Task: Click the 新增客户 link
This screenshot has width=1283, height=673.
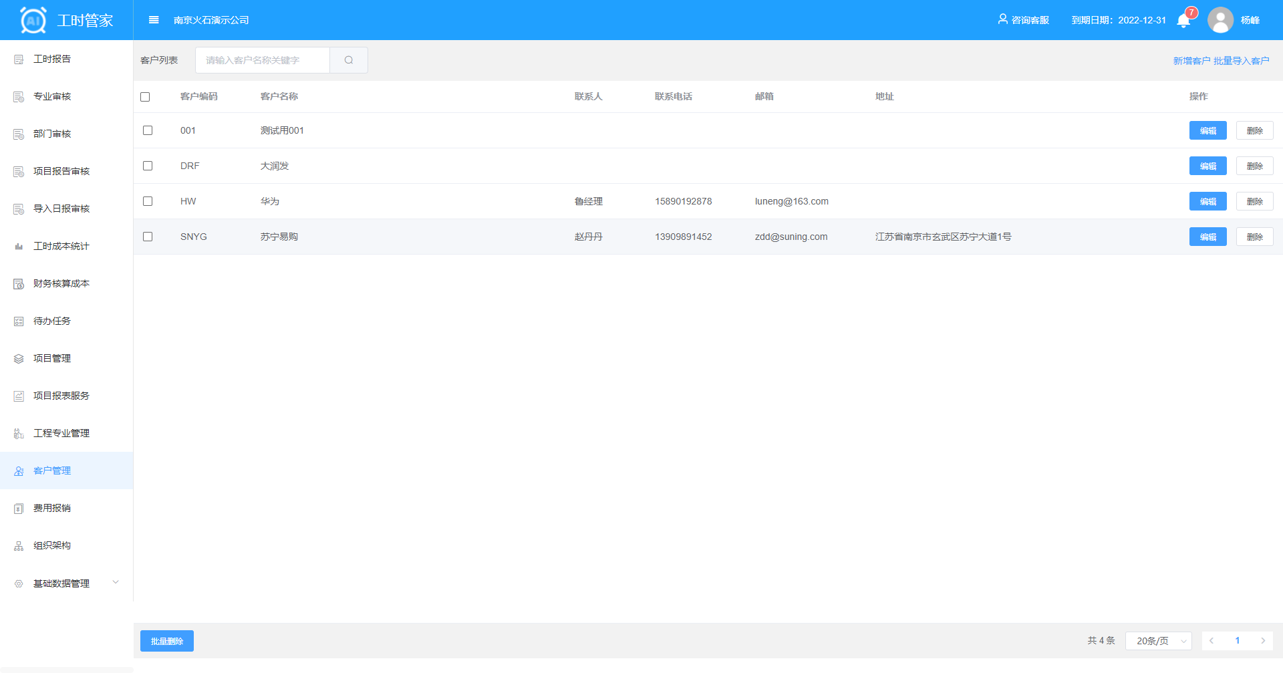Action: click(x=1191, y=61)
